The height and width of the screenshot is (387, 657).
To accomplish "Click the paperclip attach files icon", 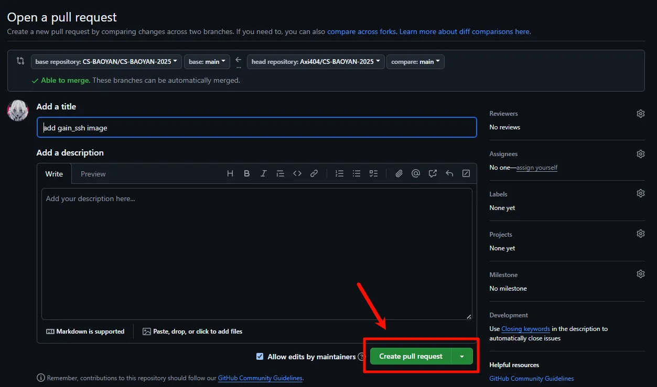I will [x=399, y=174].
